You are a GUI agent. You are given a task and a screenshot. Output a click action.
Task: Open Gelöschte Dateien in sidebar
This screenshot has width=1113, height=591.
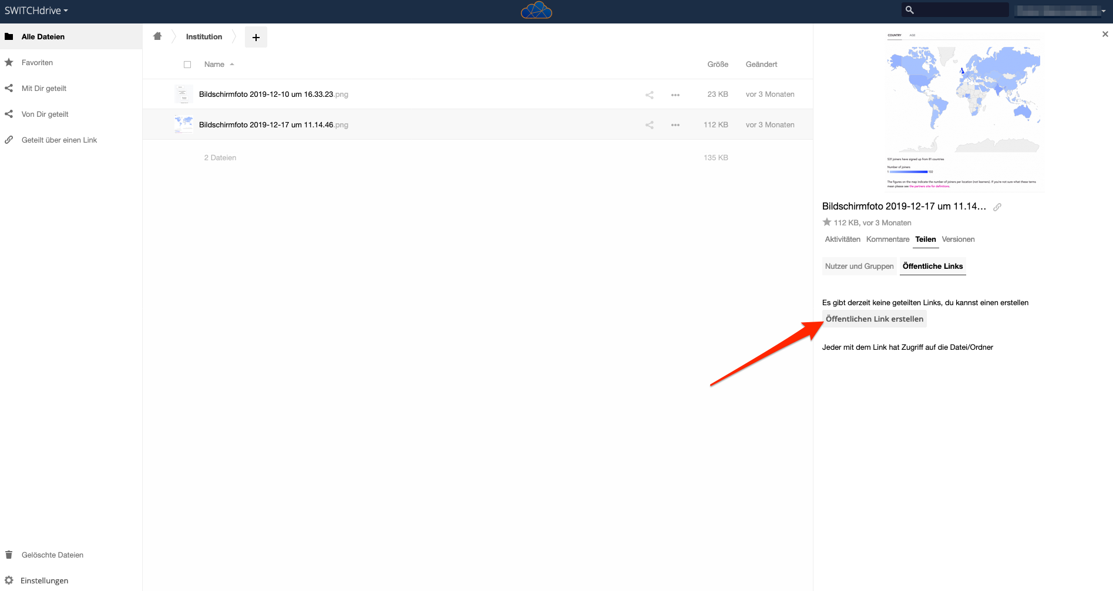click(x=52, y=555)
